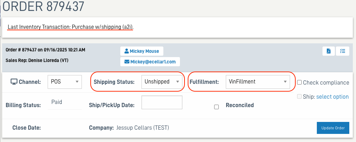The width and height of the screenshot is (356, 142).
Task: Focus the Ship/PickUp Date field
Action: click(162, 103)
